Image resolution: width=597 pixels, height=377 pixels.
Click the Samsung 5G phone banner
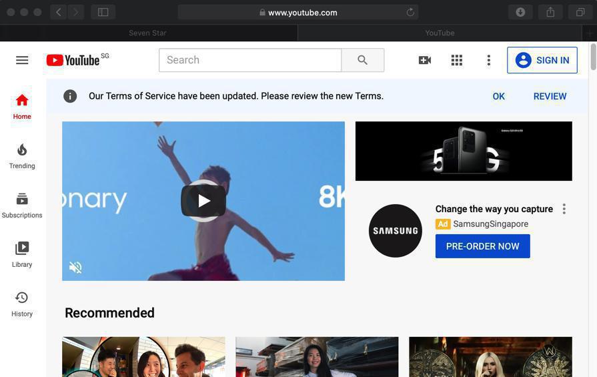tap(464, 151)
